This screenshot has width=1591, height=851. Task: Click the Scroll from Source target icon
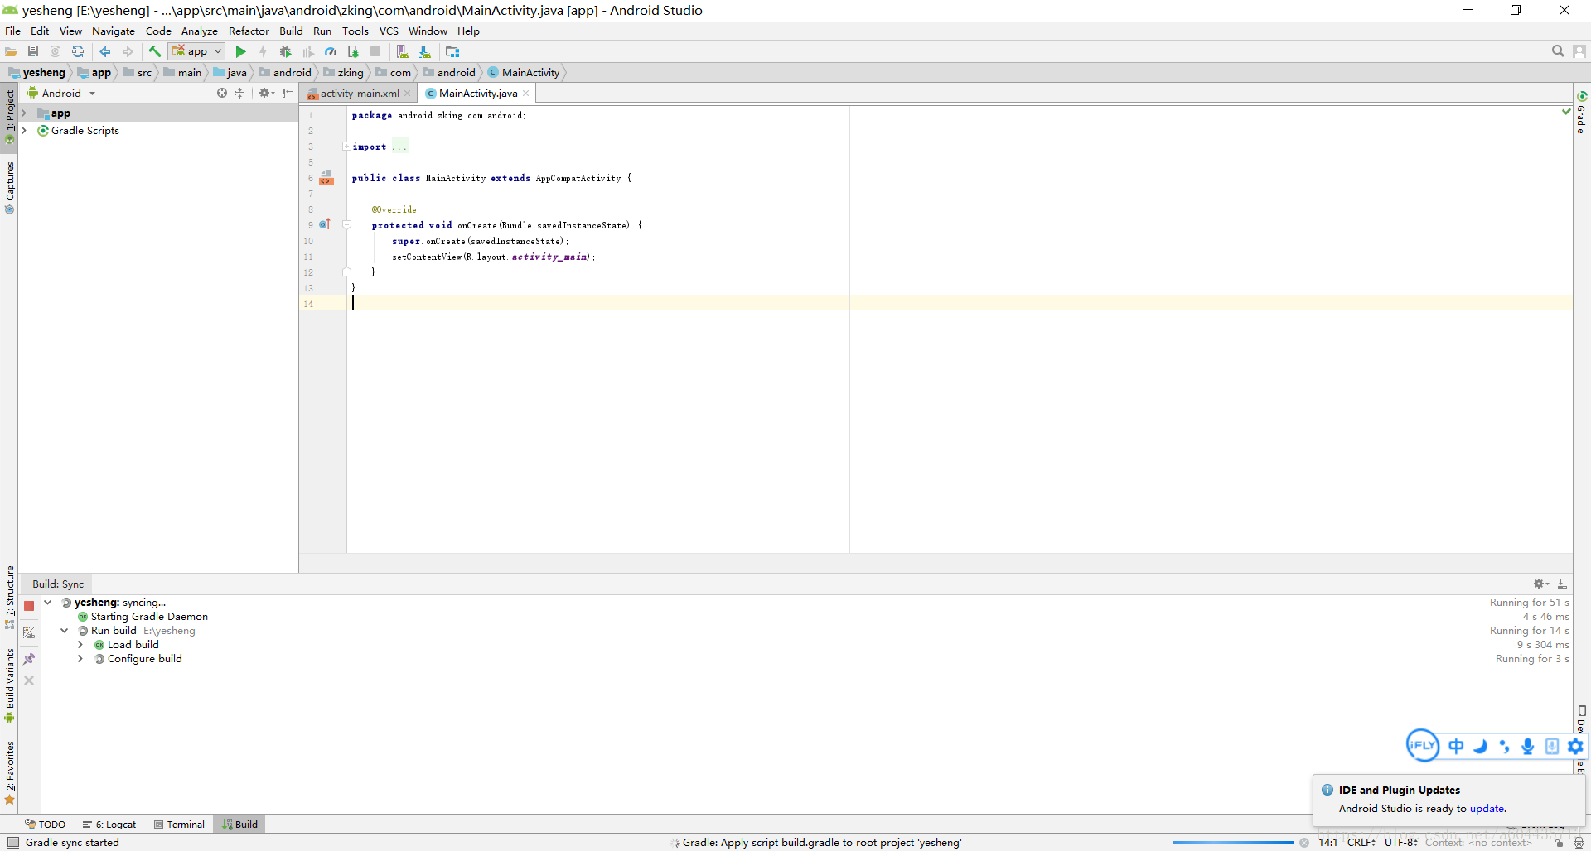pyautogui.click(x=222, y=93)
